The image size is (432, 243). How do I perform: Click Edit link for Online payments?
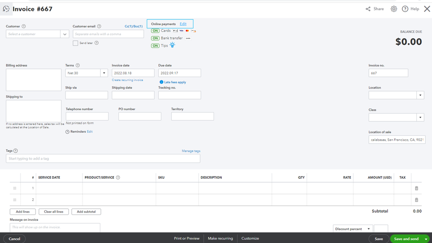pos(183,24)
